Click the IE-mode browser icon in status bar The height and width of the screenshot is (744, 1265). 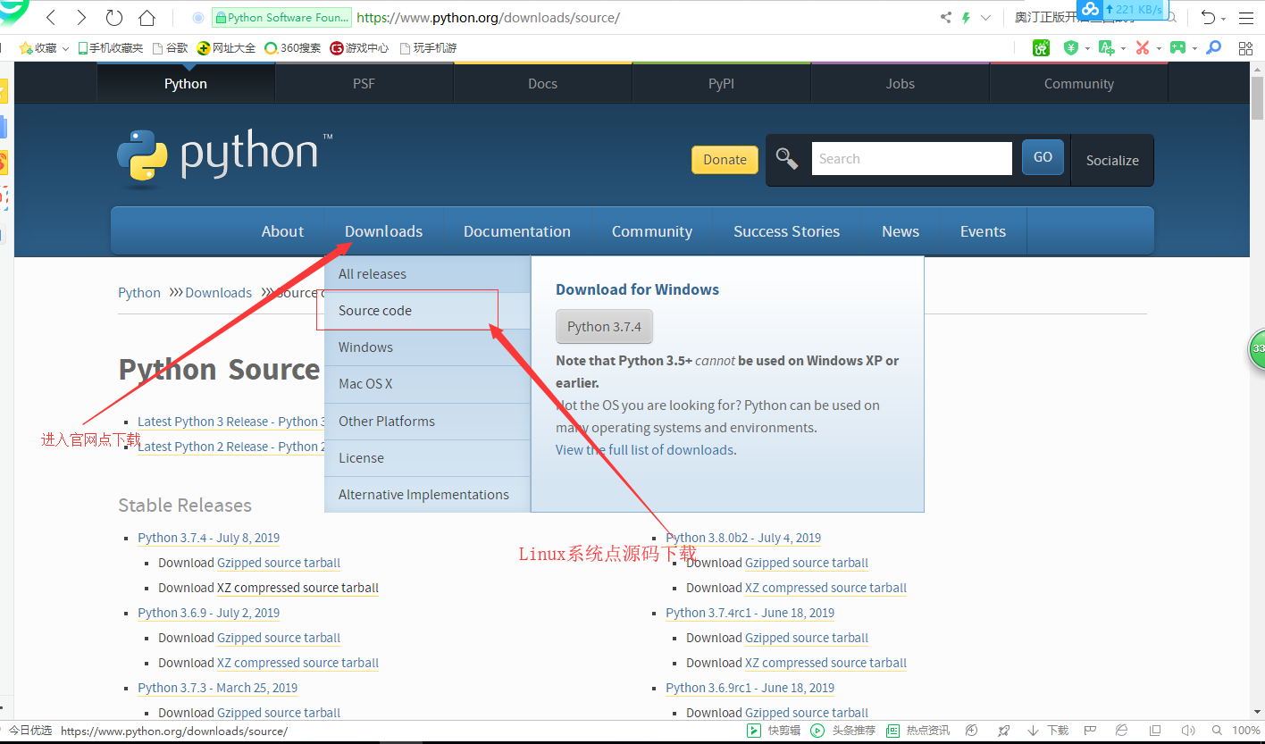pos(1122,731)
